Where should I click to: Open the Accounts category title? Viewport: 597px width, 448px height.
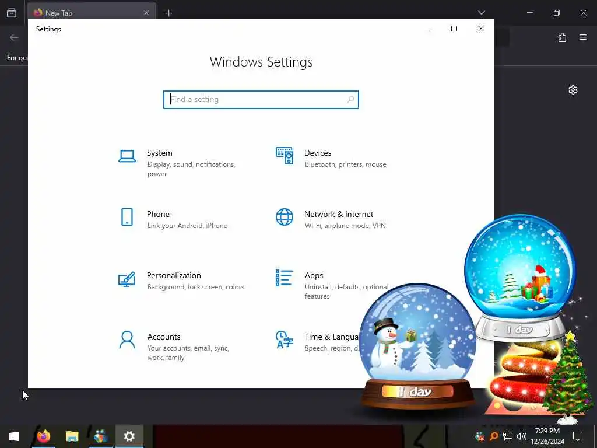[164, 337]
